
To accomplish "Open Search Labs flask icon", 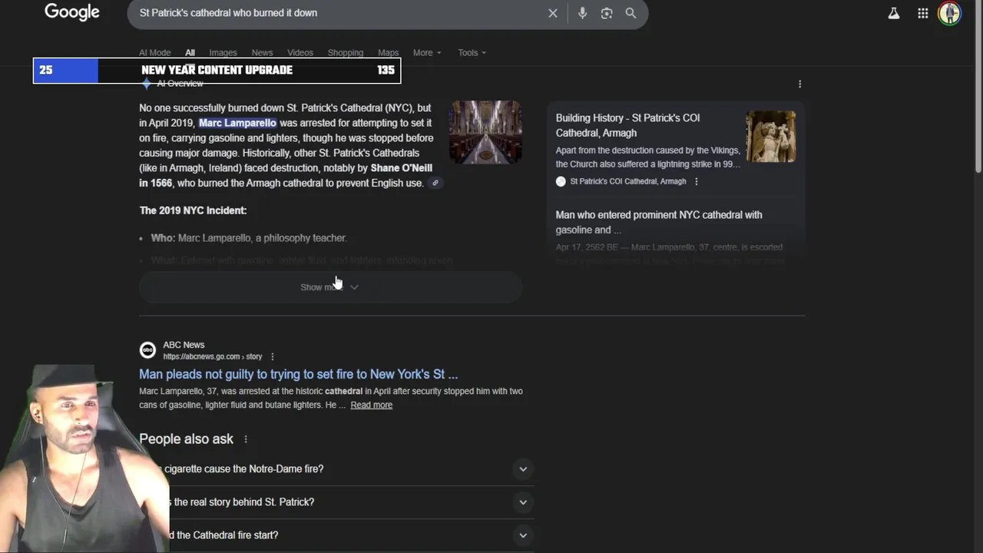I will pyautogui.click(x=893, y=13).
